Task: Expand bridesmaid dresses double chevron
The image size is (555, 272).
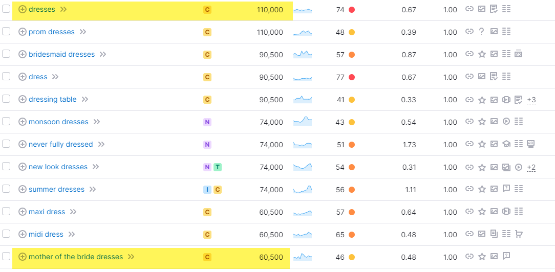Action: pyautogui.click(x=103, y=54)
